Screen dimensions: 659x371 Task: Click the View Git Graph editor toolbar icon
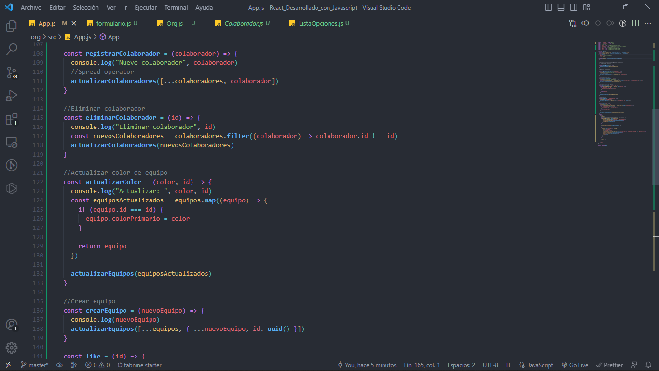623,23
